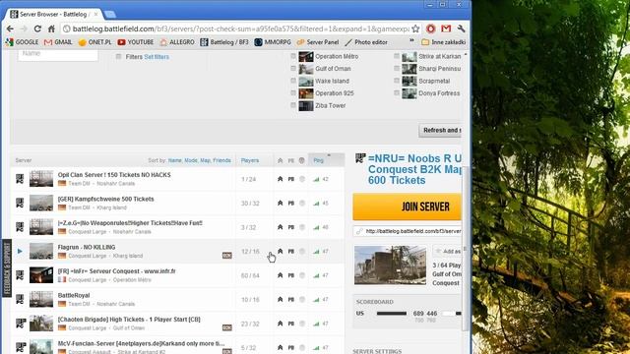Viewport: 630px width, 354px height.
Task: Check the Scrapmetal map checkbox
Action: point(397,81)
